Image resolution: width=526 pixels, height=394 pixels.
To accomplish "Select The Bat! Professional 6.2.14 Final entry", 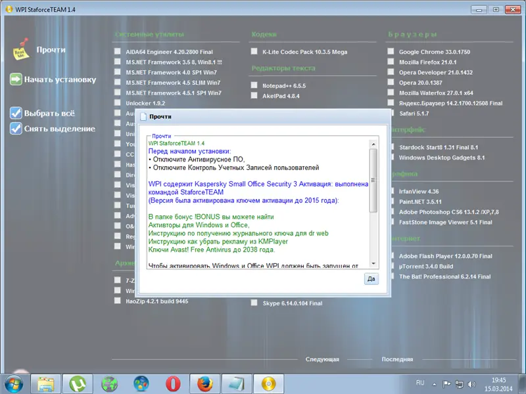I will [x=444, y=276].
